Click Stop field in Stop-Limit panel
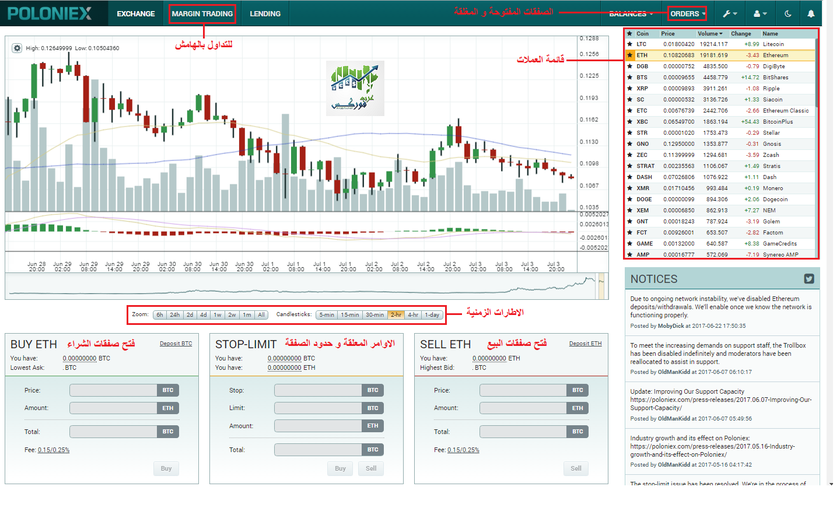Screen dimensions: 840x525 318,390
